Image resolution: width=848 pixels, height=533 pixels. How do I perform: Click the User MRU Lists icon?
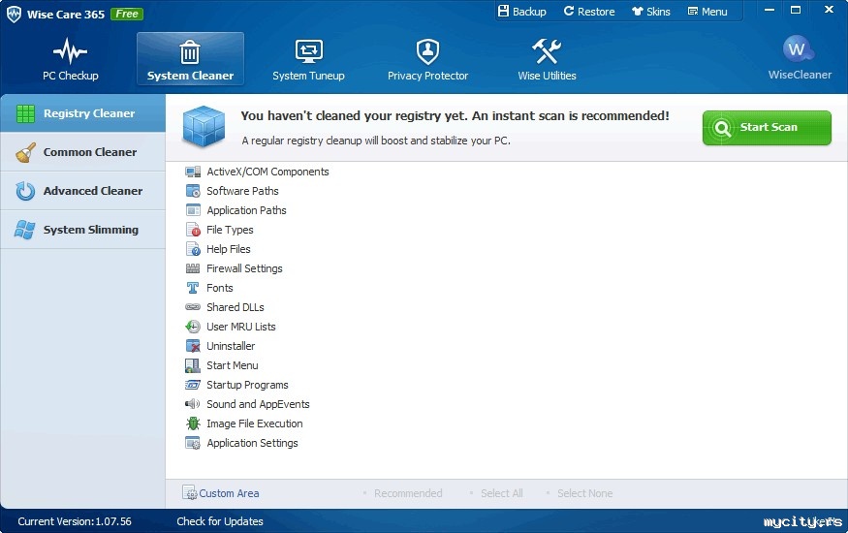coord(193,327)
